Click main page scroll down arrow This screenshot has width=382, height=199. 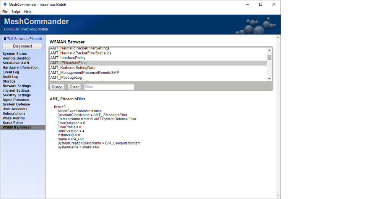pos(278,196)
